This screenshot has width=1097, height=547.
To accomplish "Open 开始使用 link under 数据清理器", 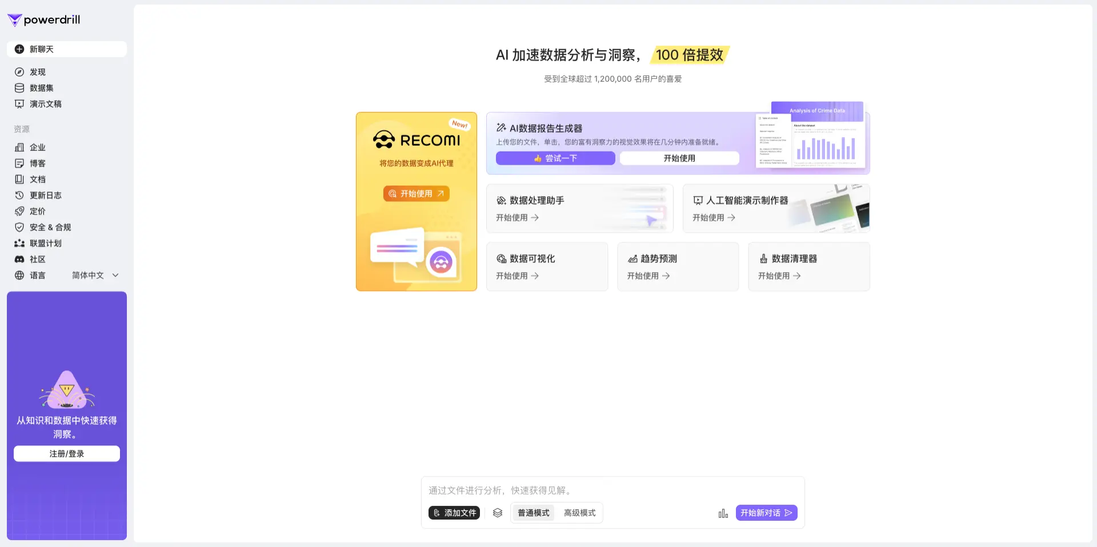I will click(x=779, y=276).
